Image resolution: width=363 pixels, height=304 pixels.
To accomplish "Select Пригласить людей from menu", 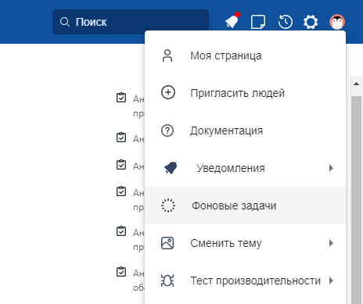I will (x=245, y=93).
